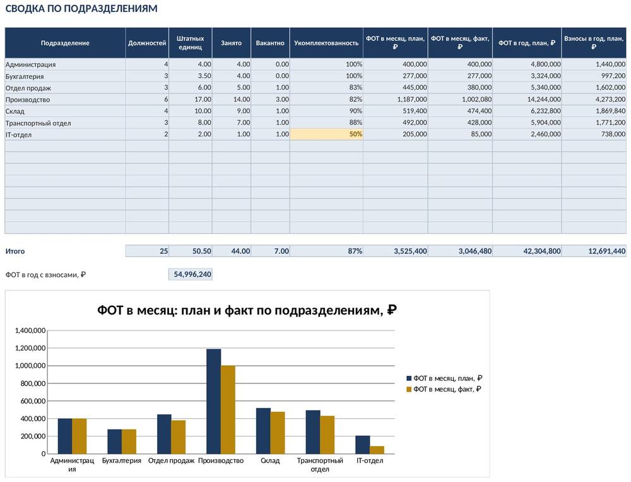This screenshot has width=631, height=482.
Task: Click the 'Должностей' column header
Action: 147,43
